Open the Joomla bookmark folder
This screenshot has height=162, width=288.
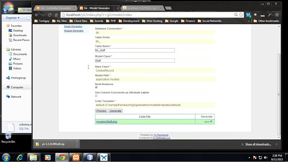click(97, 21)
